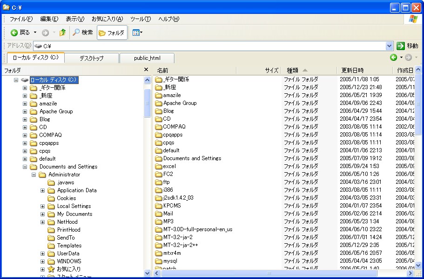Sort by the サイズ column header

click(x=259, y=71)
